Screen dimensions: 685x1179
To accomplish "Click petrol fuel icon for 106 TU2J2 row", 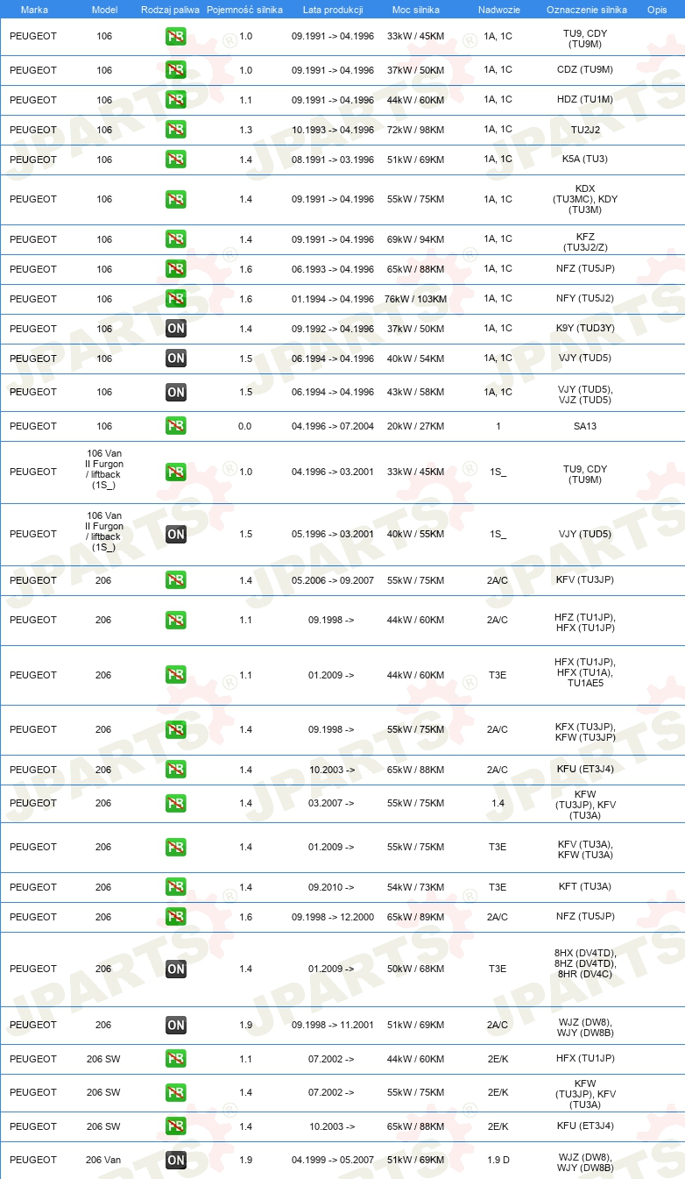I will point(176,130).
